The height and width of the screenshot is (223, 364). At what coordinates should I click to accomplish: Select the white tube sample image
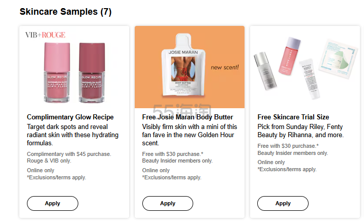[310, 79]
